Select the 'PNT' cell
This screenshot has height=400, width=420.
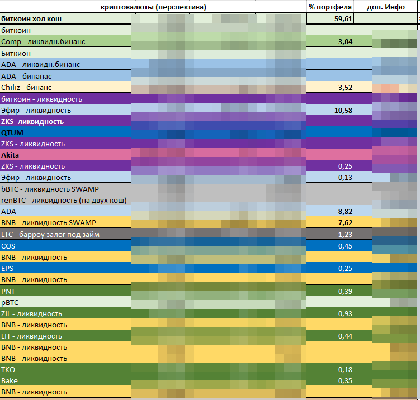pos(8,292)
